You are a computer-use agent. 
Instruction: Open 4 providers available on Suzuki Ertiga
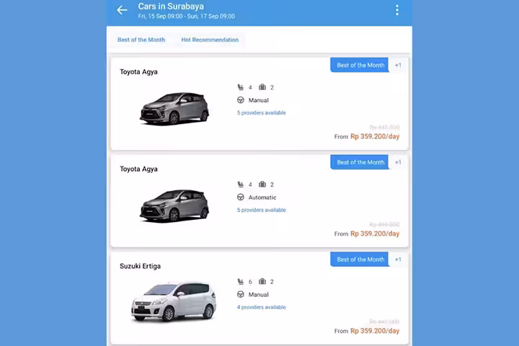[x=261, y=307]
